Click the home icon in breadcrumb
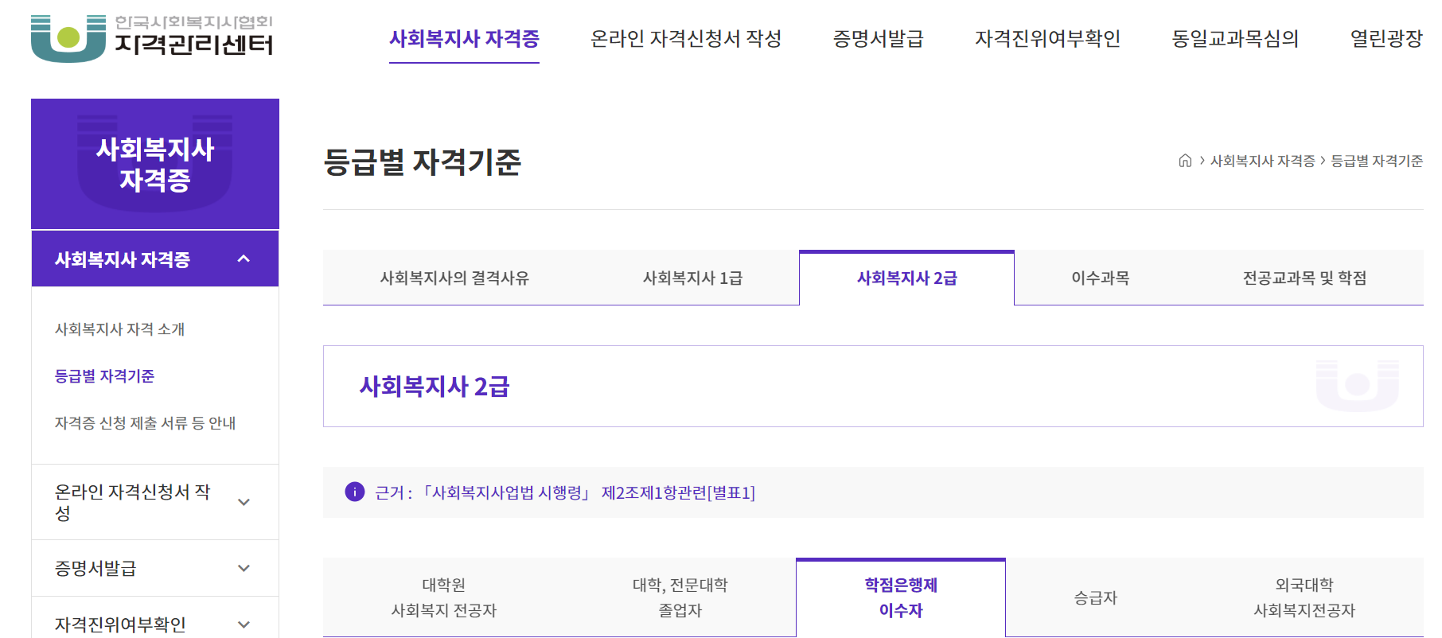 [x=1185, y=161]
